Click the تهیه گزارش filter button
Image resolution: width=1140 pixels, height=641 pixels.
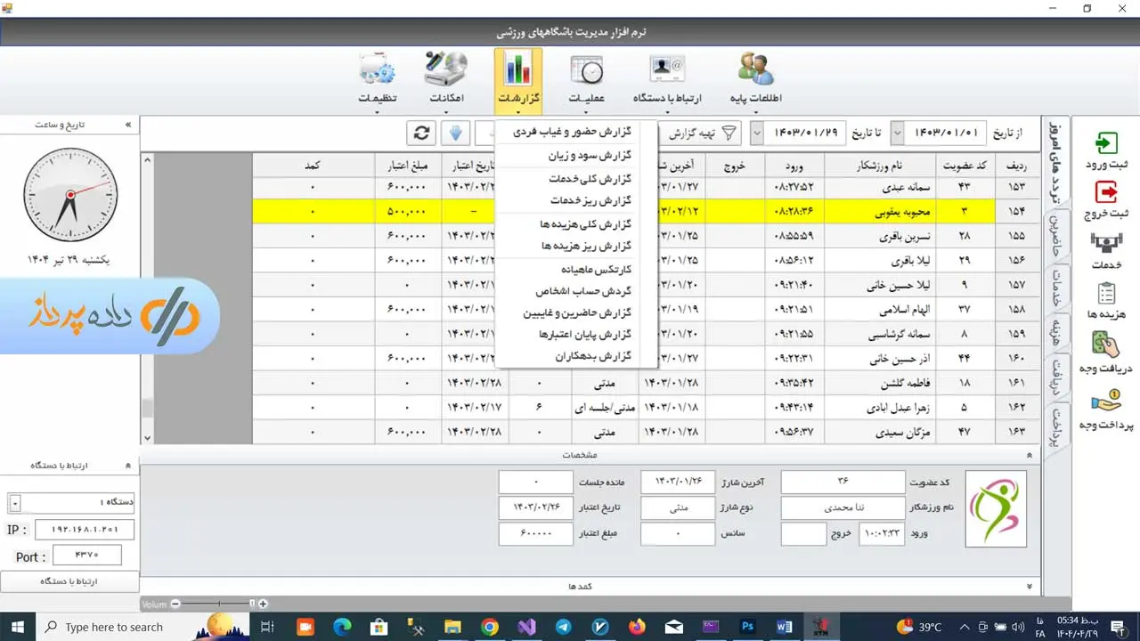pyautogui.click(x=704, y=134)
